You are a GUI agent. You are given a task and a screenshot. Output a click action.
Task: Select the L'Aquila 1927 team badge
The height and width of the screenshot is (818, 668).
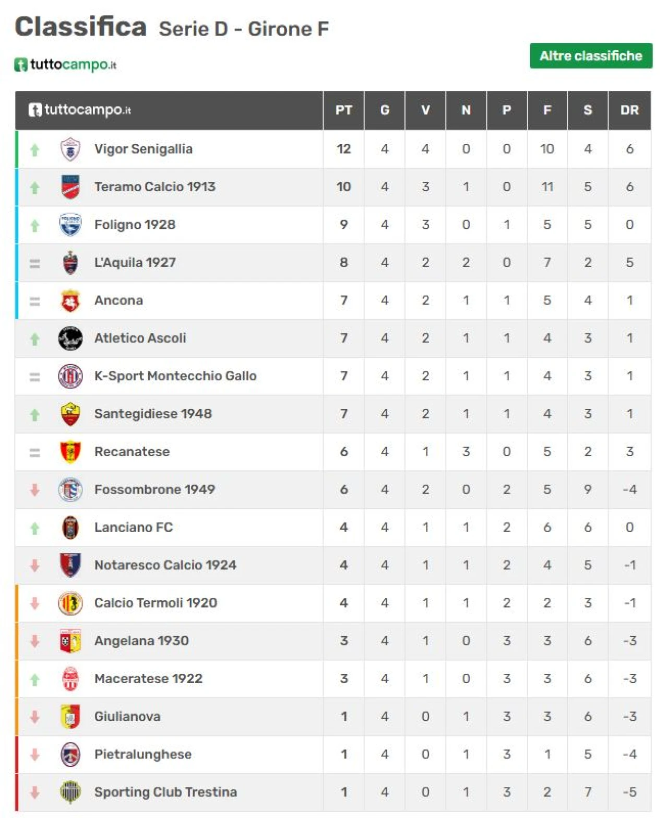coord(70,263)
